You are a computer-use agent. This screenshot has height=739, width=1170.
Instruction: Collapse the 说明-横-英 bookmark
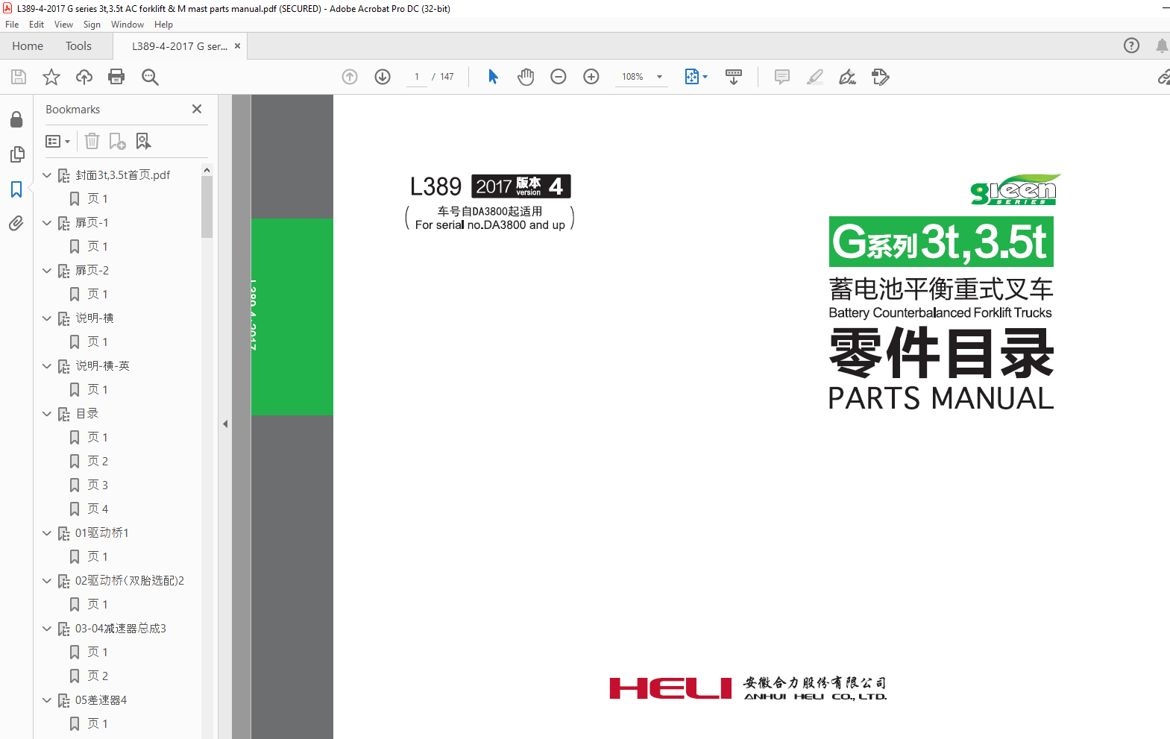[x=47, y=366]
